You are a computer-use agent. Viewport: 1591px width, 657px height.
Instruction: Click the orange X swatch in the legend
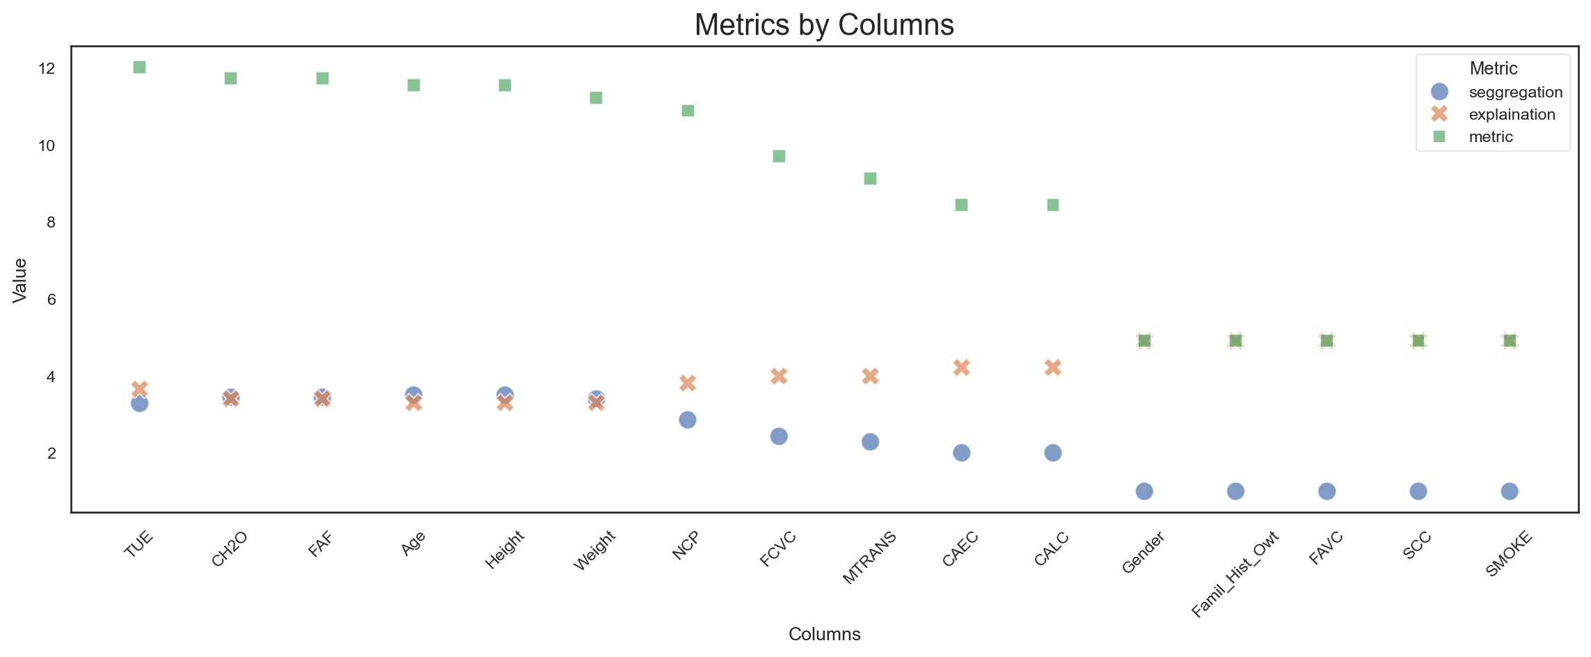coord(1439,114)
